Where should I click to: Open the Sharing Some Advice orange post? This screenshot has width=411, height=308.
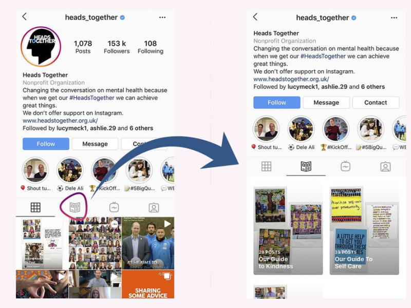[148, 284]
